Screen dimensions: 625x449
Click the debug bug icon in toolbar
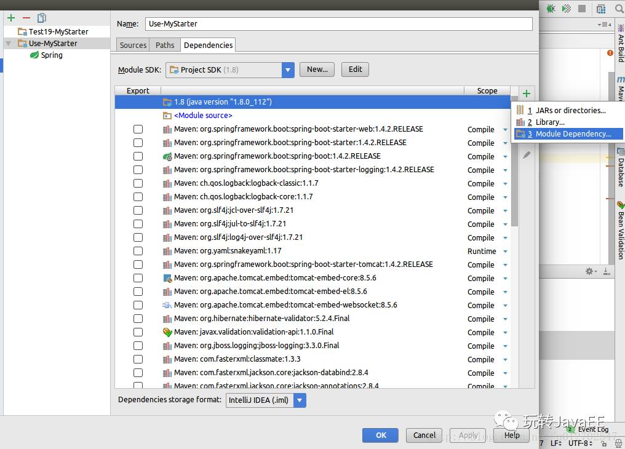click(x=551, y=9)
